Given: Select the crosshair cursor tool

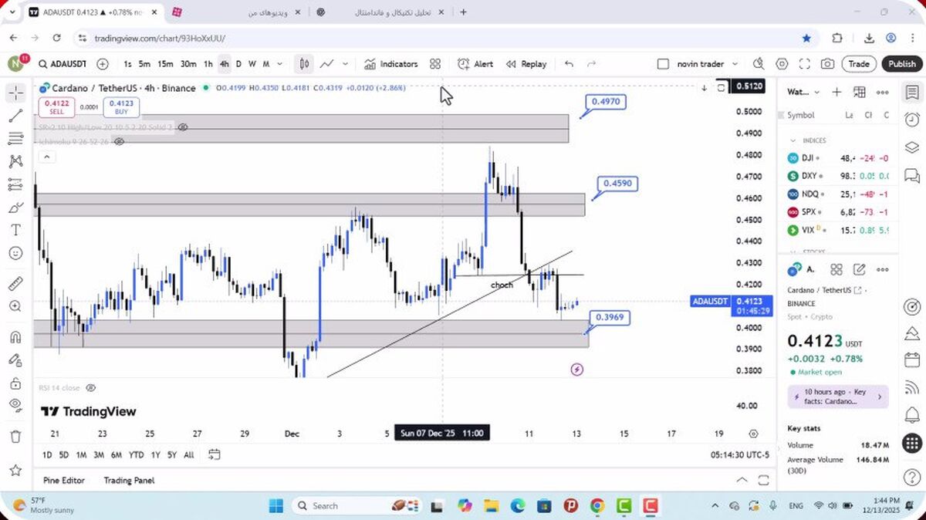Looking at the screenshot, I should (x=15, y=93).
